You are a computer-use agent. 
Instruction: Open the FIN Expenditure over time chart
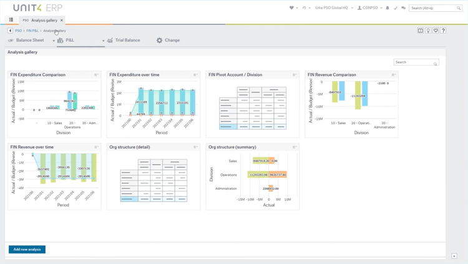(x=154, y=107)
